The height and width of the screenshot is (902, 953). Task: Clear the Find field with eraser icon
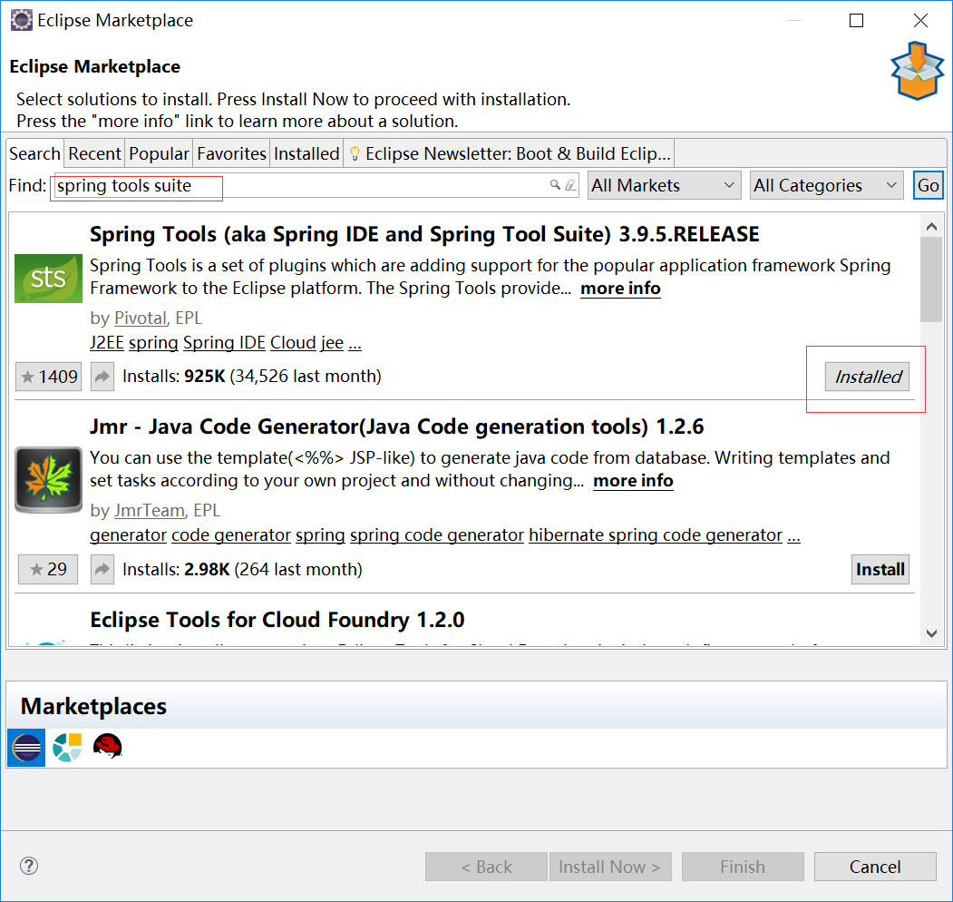coord(570,185)
